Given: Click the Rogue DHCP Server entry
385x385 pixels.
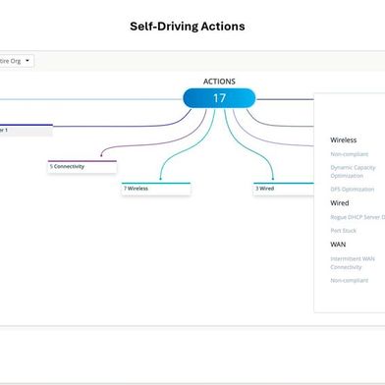Looking at the screenshot, I should coord(357,217).
